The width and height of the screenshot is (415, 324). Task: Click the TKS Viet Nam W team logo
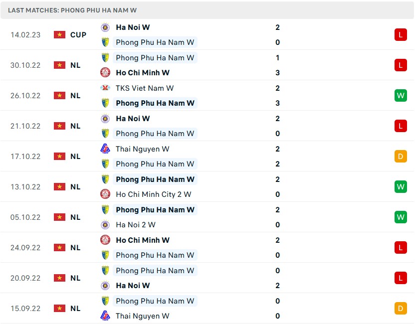[105, 88]
